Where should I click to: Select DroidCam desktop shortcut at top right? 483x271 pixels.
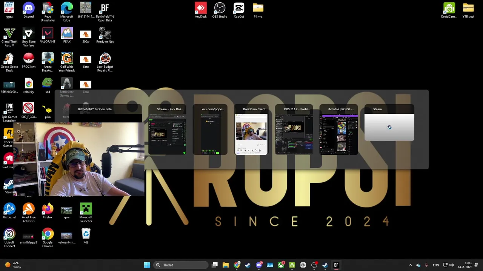pyautogui.click(x=449, y=11)
